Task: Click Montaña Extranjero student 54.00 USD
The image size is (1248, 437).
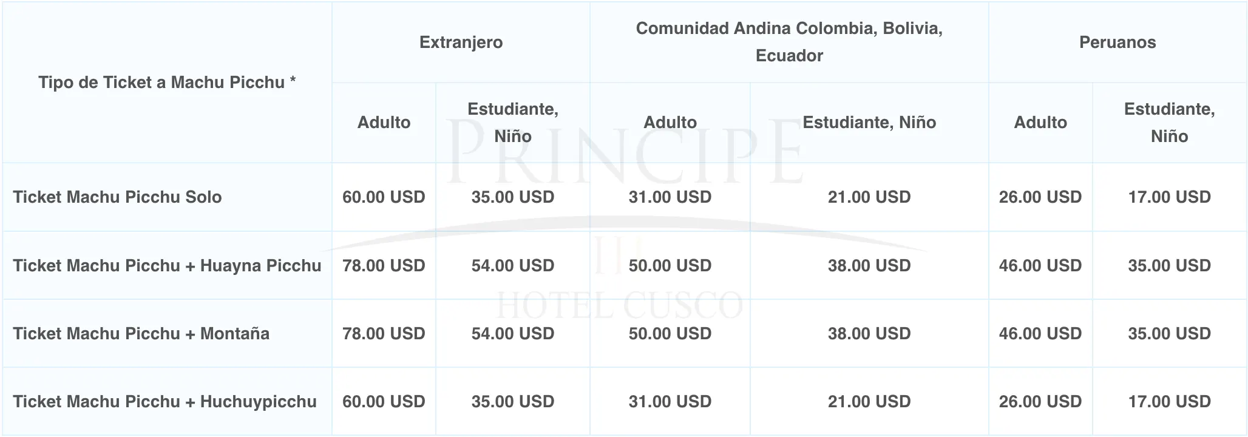Action: coord(513,333)
